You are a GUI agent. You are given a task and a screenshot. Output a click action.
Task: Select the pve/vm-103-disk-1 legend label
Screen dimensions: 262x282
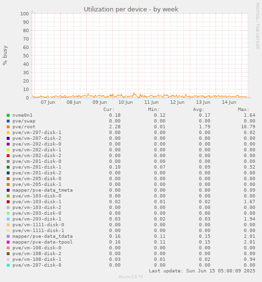37,202
